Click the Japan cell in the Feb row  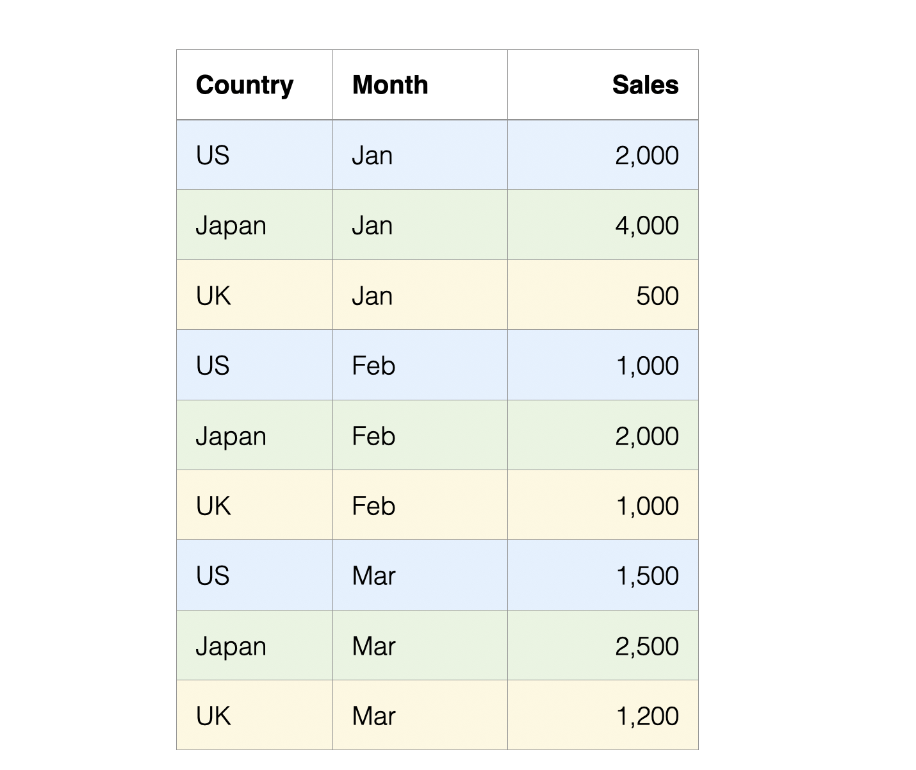point(254,436)
